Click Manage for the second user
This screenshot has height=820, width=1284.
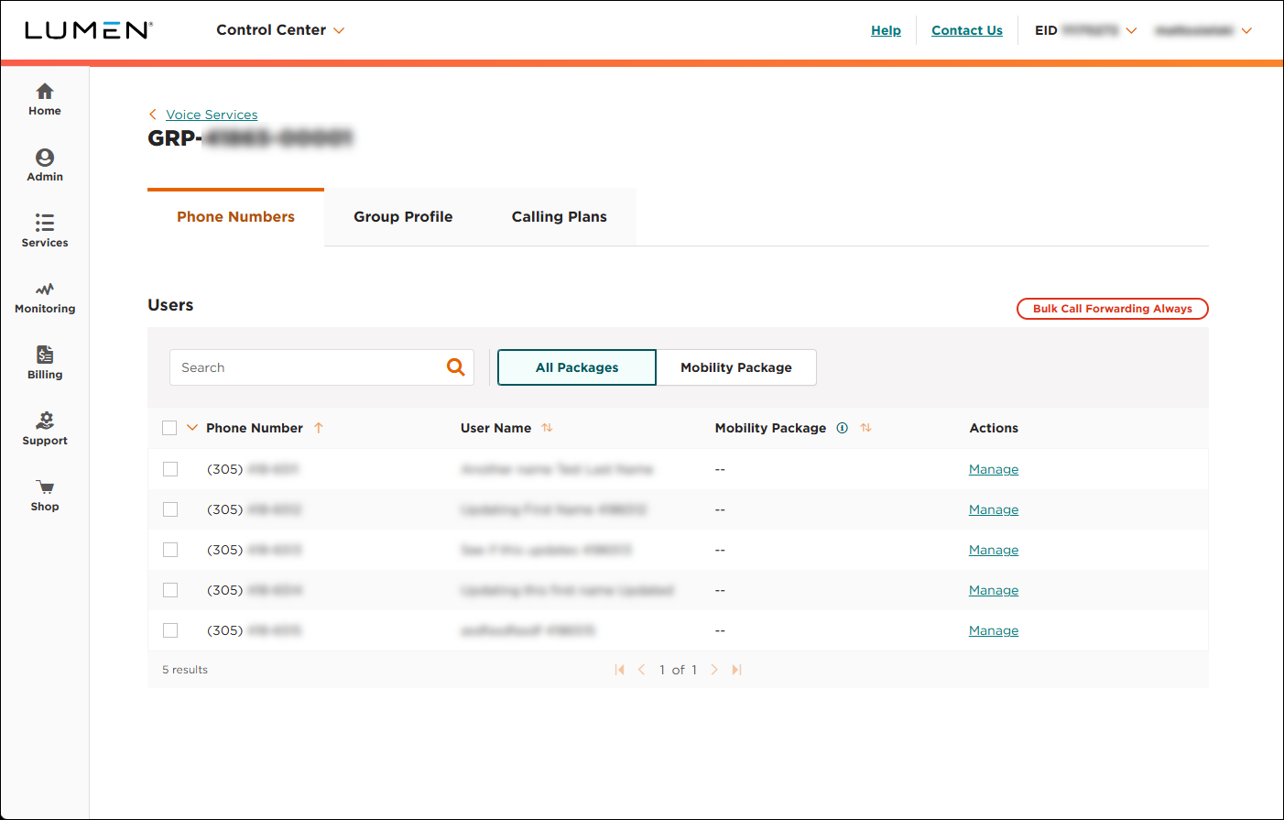pyautogui.click(x=994, y=509)
